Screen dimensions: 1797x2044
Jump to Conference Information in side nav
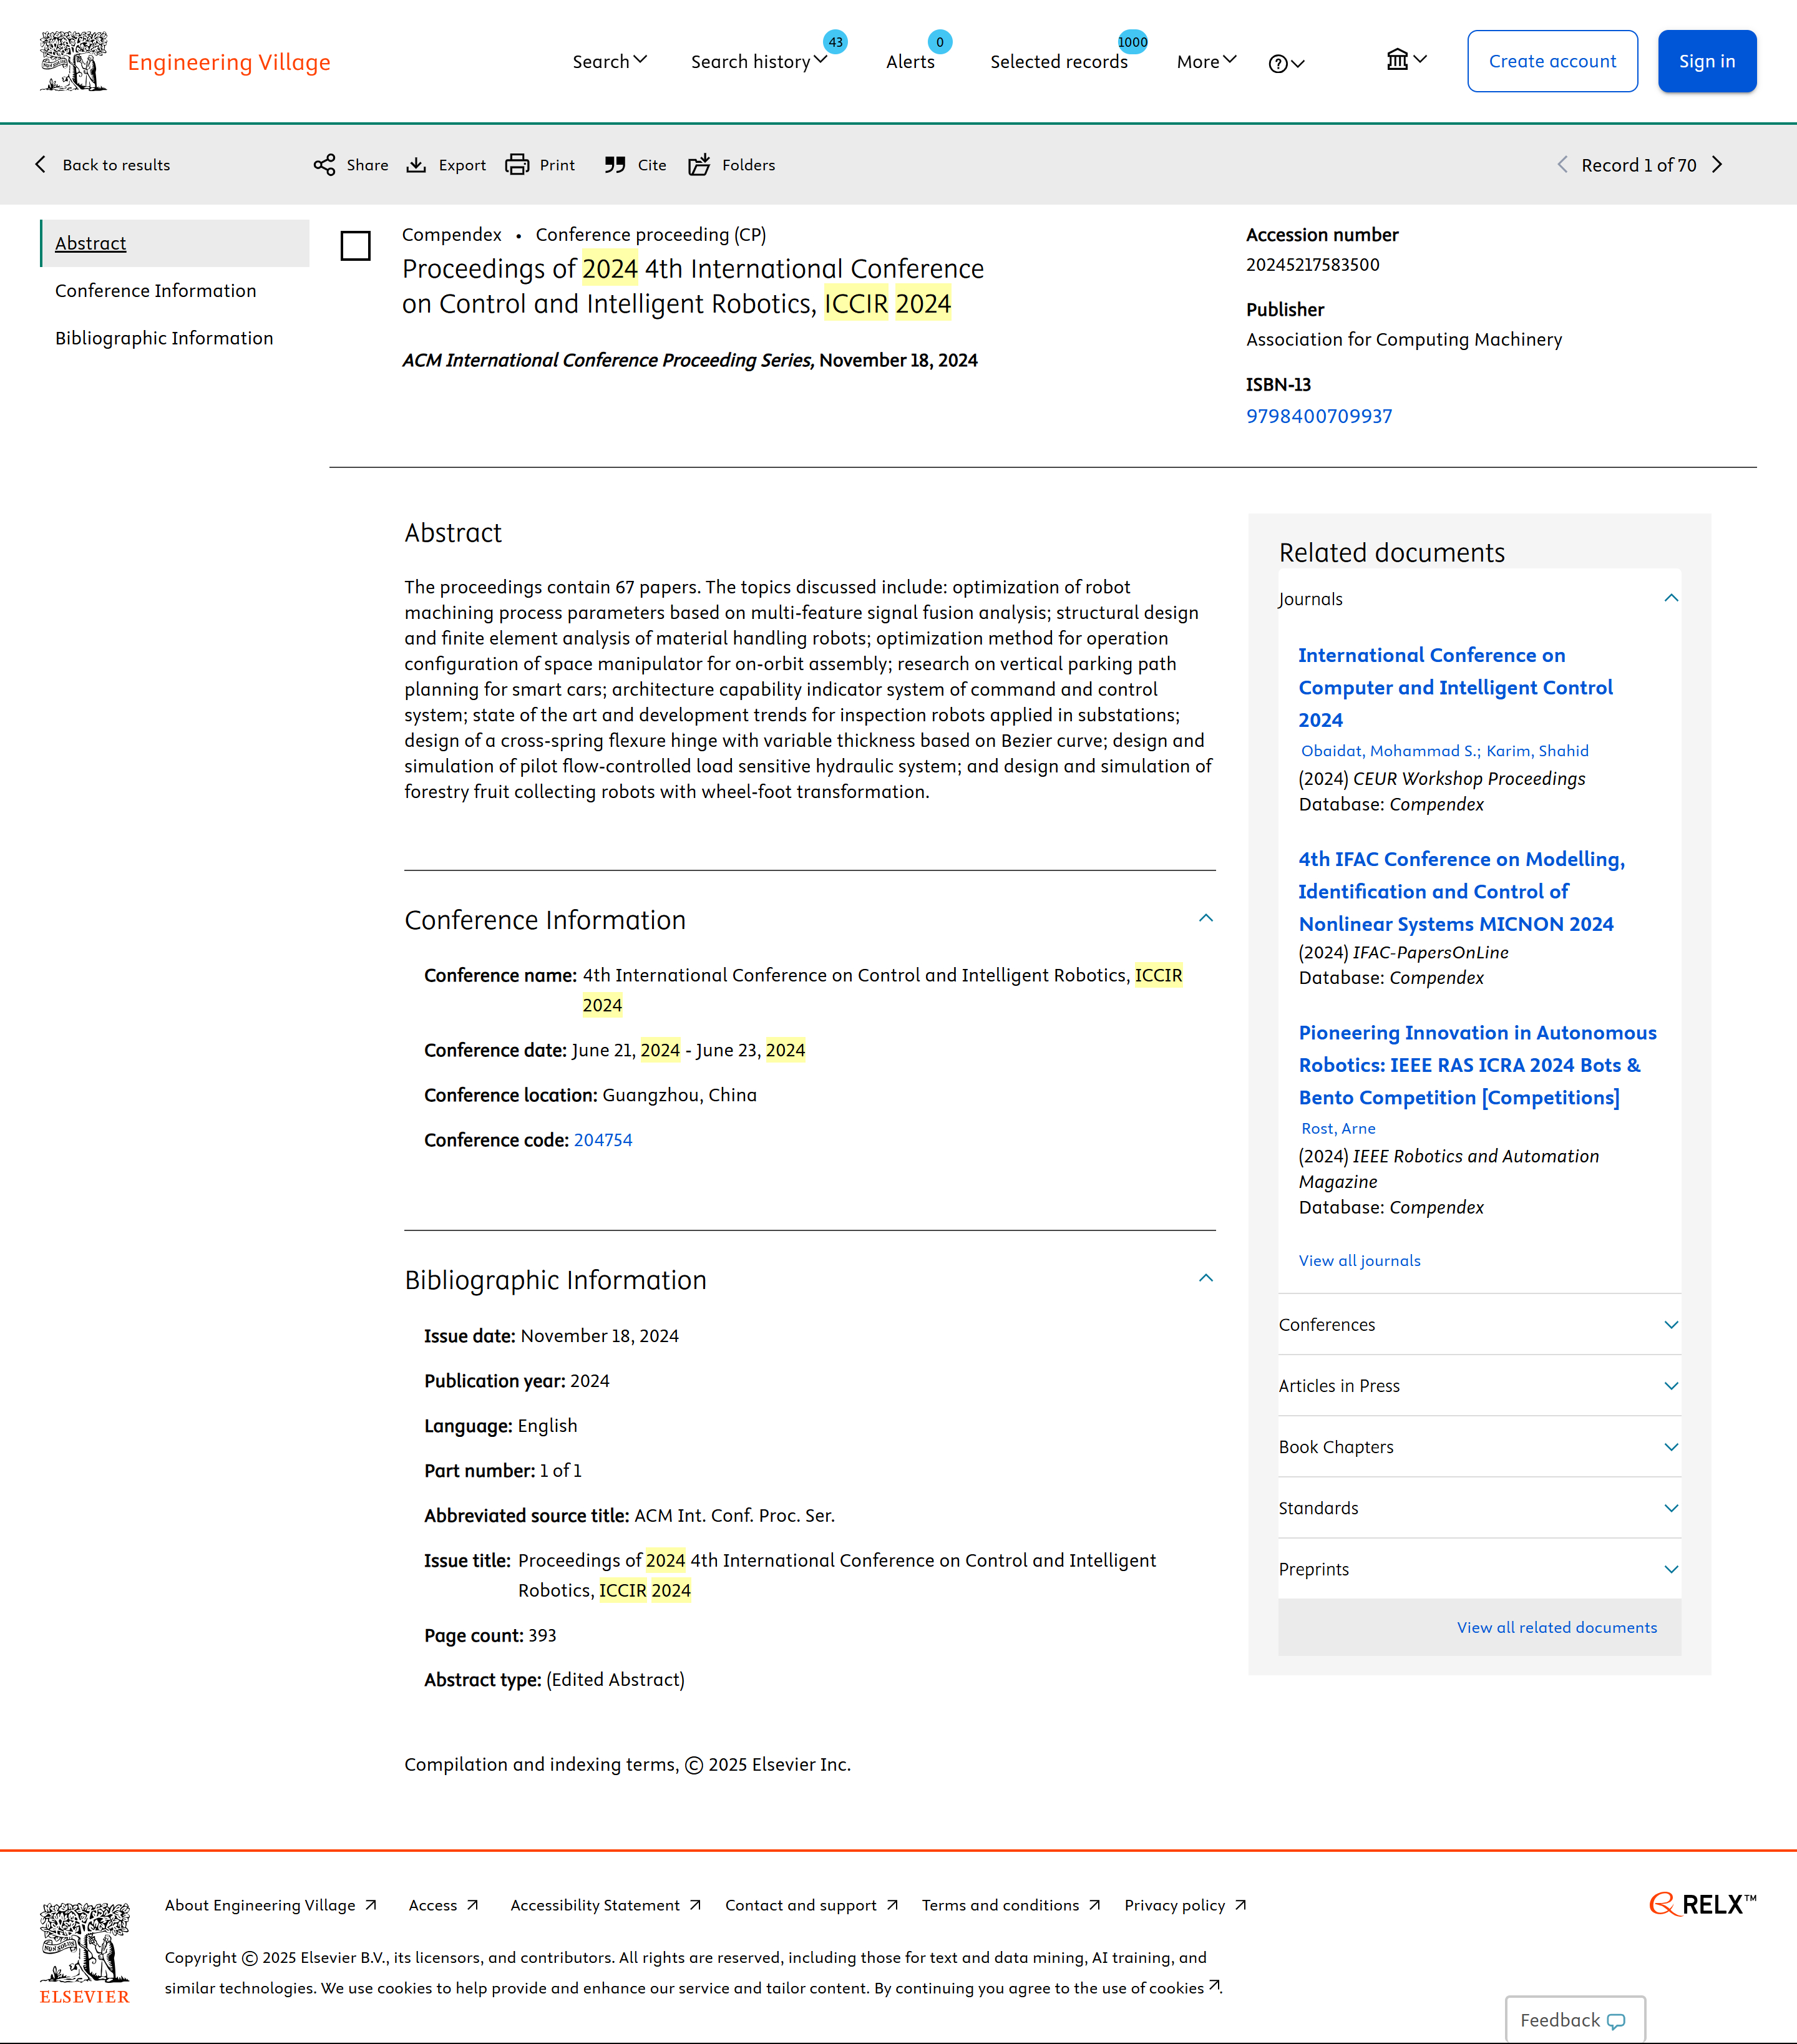(156, 290)
